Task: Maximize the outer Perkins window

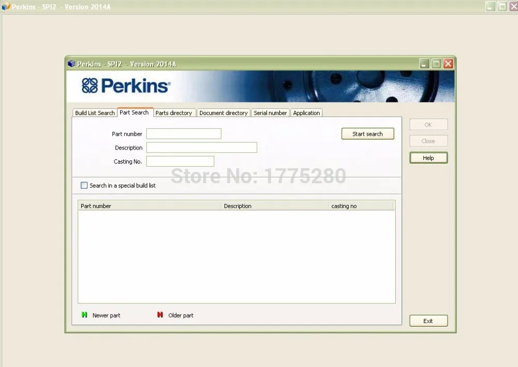Action: click(x=502, y=6)
